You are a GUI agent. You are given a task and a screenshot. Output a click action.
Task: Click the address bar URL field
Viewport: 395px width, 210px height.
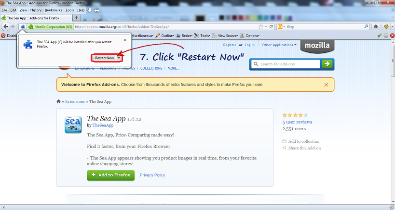[x=166, y=26]
